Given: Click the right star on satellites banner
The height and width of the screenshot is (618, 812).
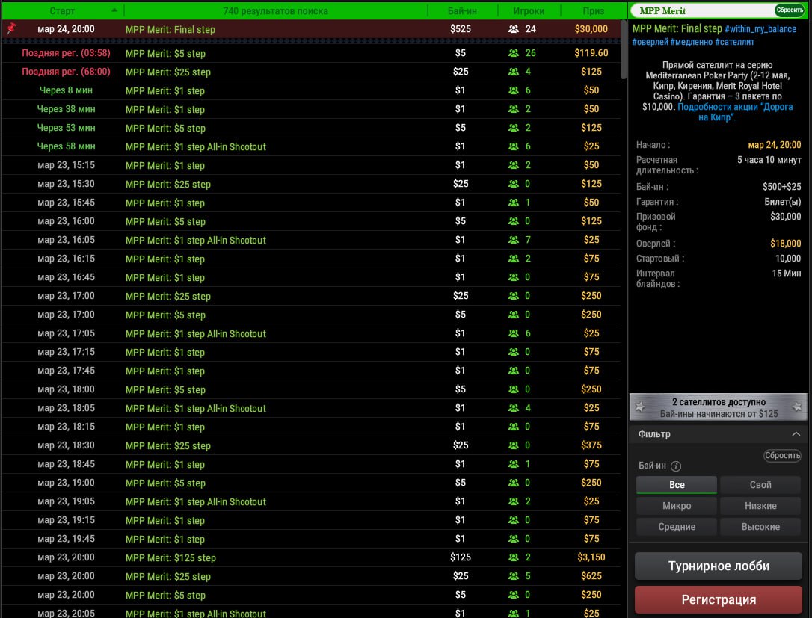Looking at the screenshot, I should coord(798,407).
